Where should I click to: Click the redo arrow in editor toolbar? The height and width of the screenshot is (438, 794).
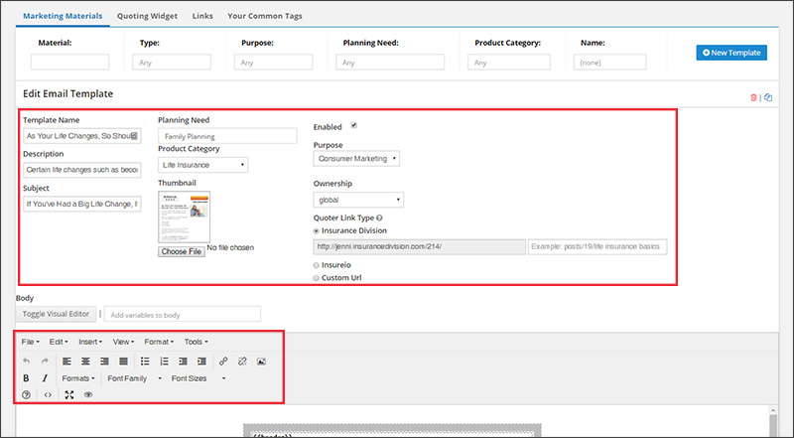click(45, 362)
